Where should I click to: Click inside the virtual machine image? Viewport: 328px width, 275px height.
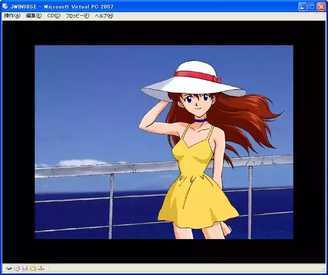tap(164, 142)
